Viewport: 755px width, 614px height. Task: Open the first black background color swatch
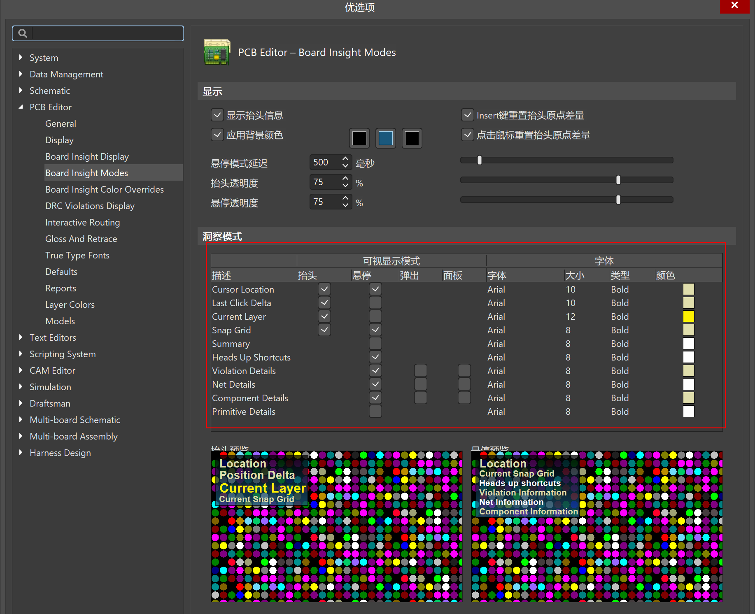coord(359,138)
